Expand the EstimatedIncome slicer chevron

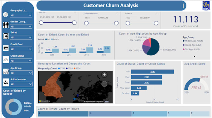(x=117, y=13)
